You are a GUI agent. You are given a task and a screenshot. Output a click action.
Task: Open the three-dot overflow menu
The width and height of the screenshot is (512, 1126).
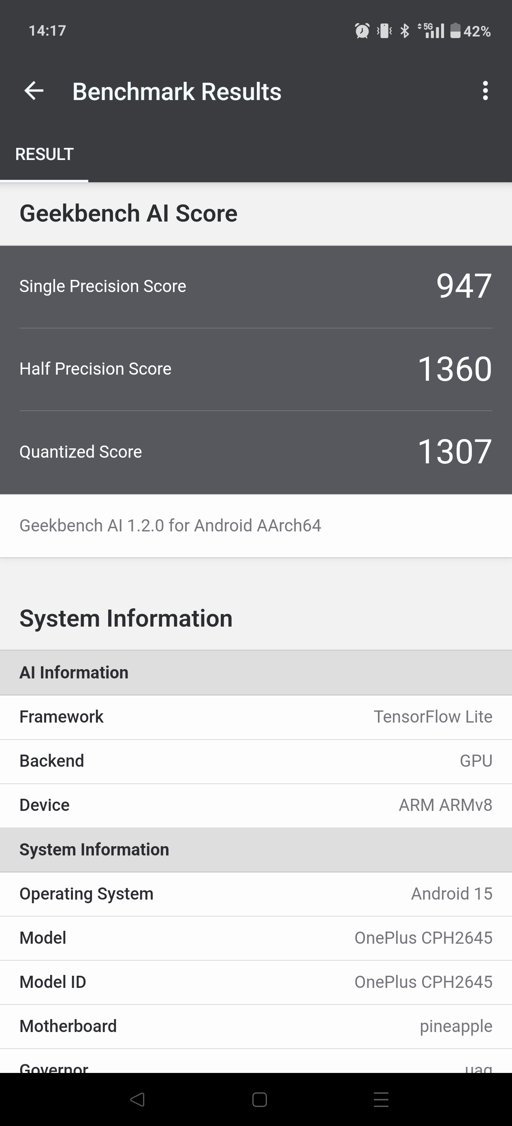tap(485, 91)
